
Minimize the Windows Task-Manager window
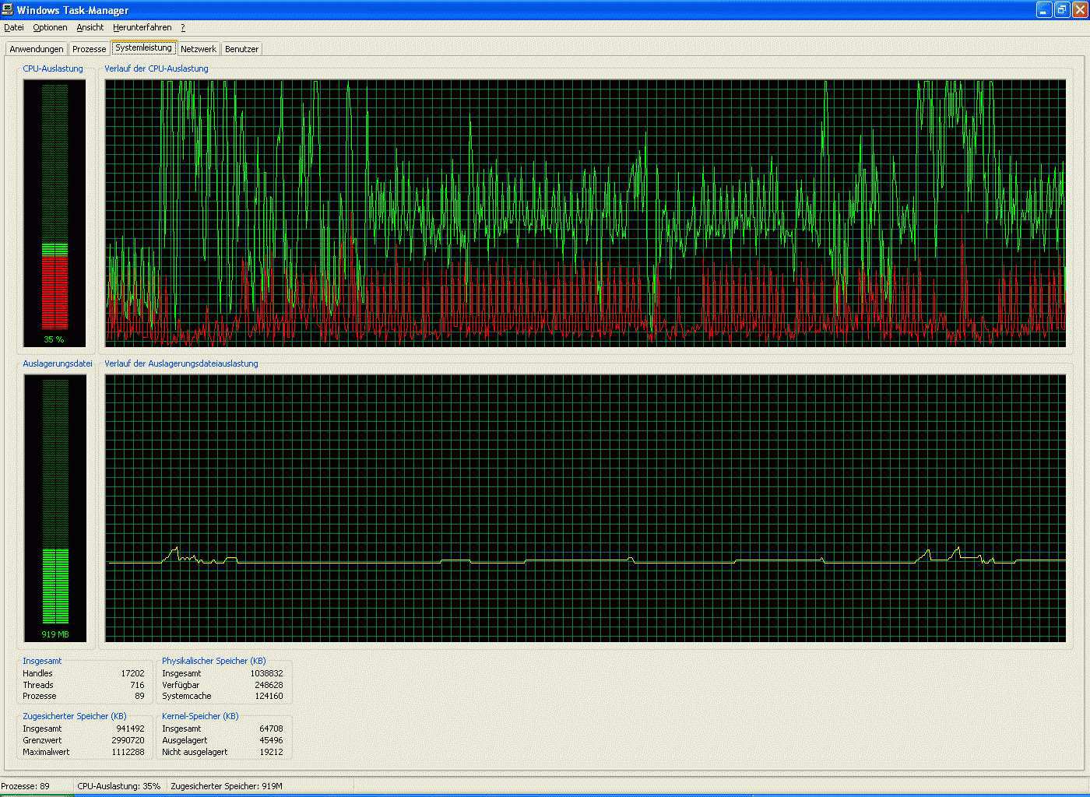coord(1044,9)
